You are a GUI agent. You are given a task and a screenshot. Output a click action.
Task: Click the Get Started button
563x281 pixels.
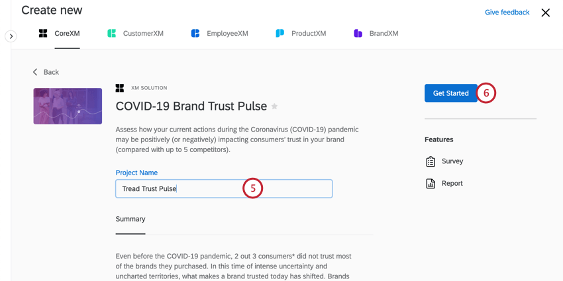450,93
